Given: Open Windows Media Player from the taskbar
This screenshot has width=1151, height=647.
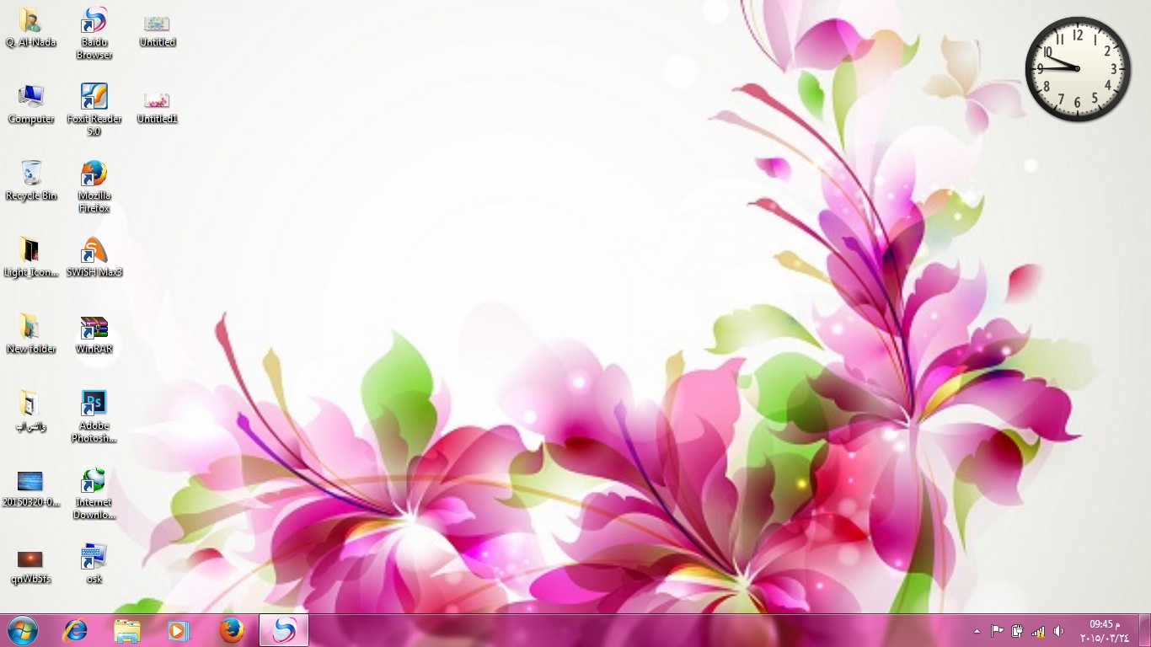Looking at the screenshot, I should 179,630.
